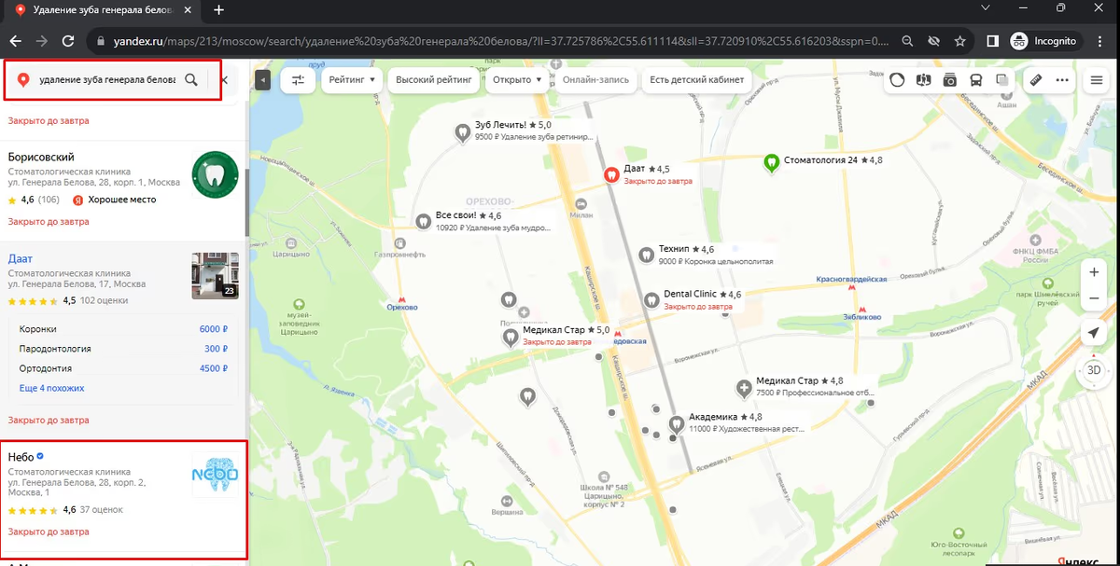Open Даат clinic listing title
1120x566 pixels.
coord(21,258)
